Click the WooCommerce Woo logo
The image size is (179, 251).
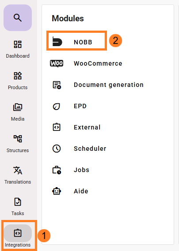point(57,63)
